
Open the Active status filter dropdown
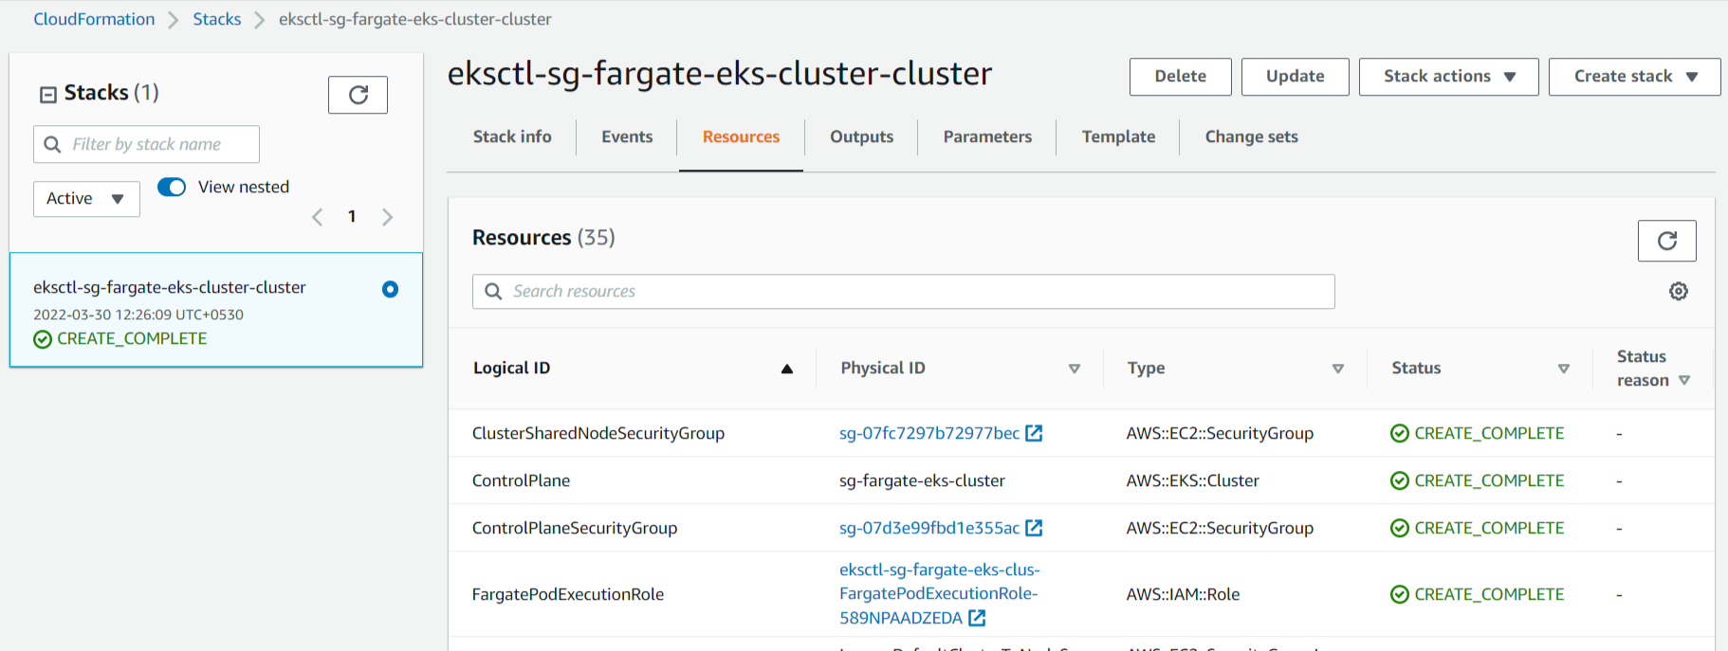[x=86, y=199]
